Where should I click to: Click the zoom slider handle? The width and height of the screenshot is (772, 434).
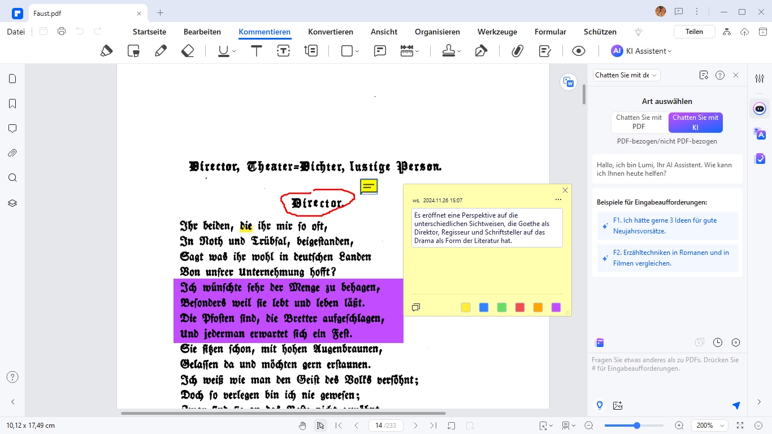pos(637,426)
